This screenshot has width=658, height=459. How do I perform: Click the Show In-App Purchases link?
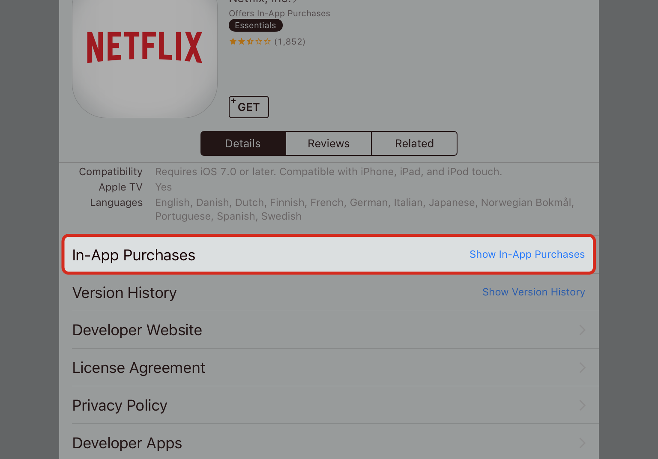pyautogui.click(x=527, y=254)
